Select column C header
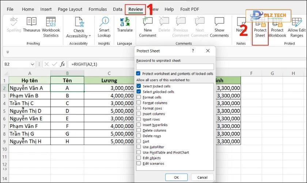 point(109,73)
